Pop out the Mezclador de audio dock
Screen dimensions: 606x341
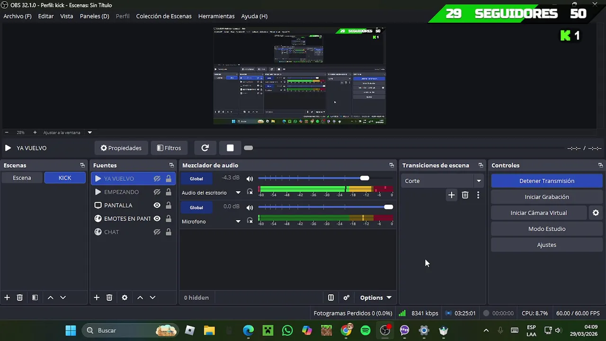[392, 165]
